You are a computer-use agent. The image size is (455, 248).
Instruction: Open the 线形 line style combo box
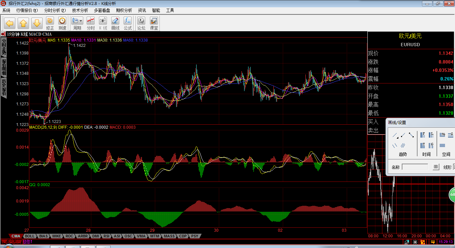pos(454,167)
